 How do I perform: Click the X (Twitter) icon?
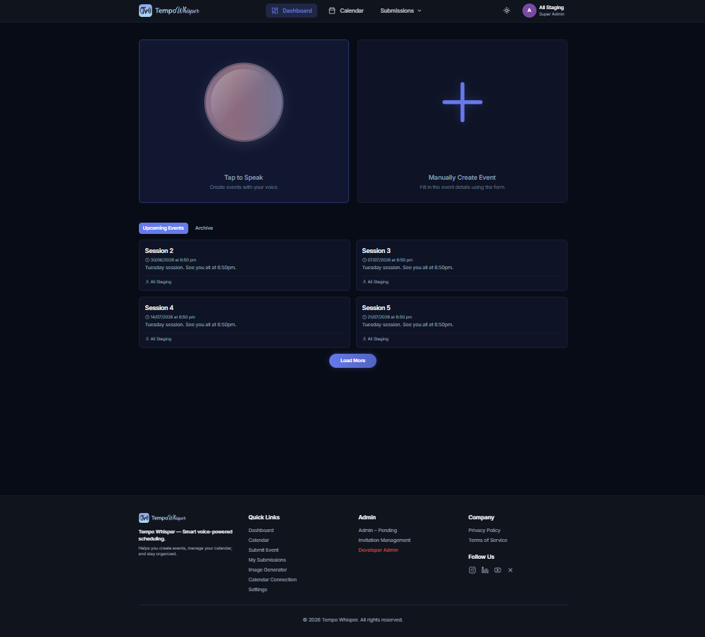coord(510,570)
